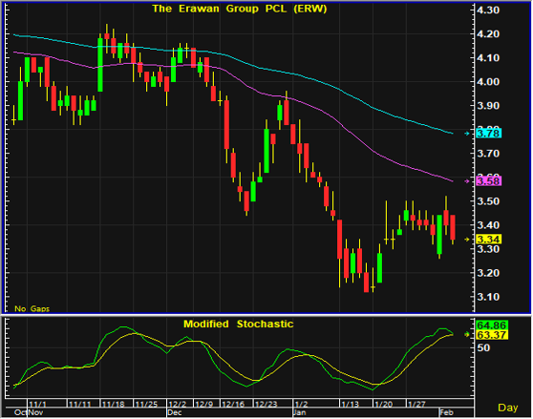Viewport: 533px width, 419px height.
Task: Click the Dec month label
Action: tap(175, 412)
